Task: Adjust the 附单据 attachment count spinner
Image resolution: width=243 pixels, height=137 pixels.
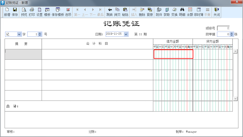Action: [x=231, y=34]
